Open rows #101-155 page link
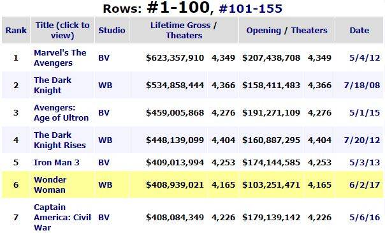 251,8
